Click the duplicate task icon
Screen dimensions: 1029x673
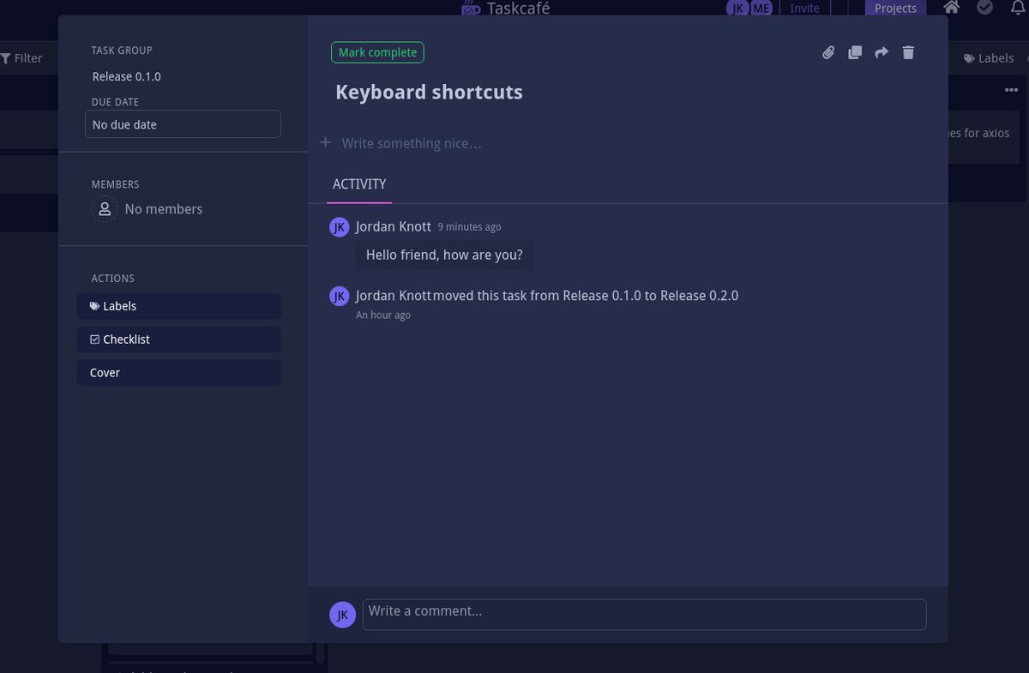coord(855,52)
